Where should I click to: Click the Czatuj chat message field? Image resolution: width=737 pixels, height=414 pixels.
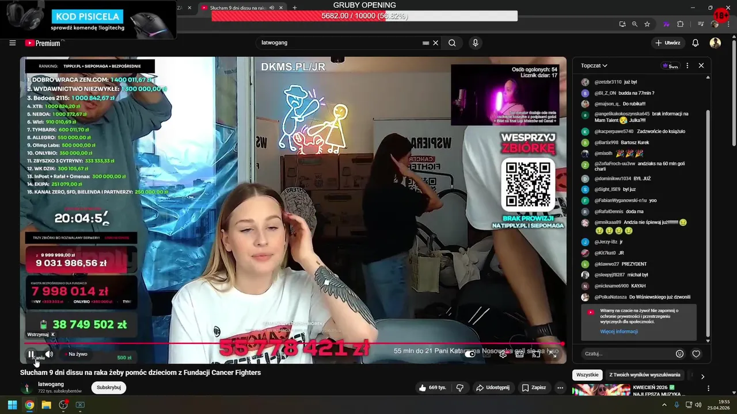pos(626,354)
